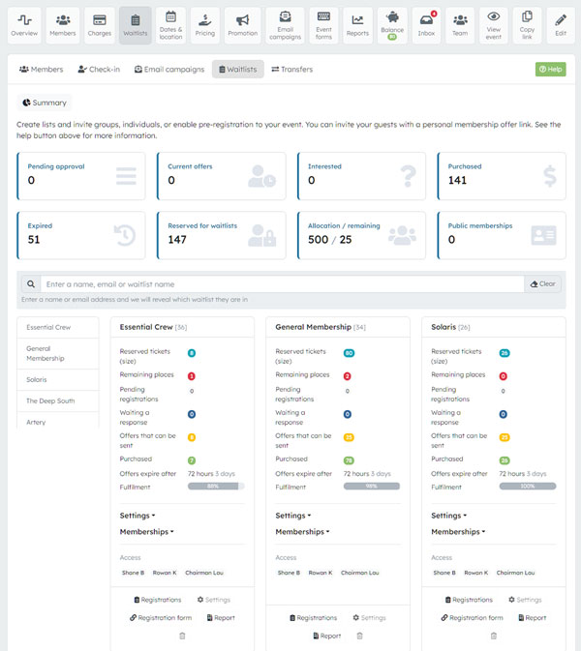Click Chairman Lou tag in Essential Crew

pyautogui.click(x=204, y=573)
